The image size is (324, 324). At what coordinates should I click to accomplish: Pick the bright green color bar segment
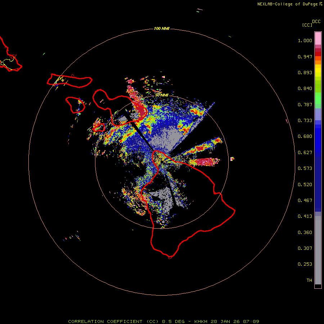tap(318, 98)
